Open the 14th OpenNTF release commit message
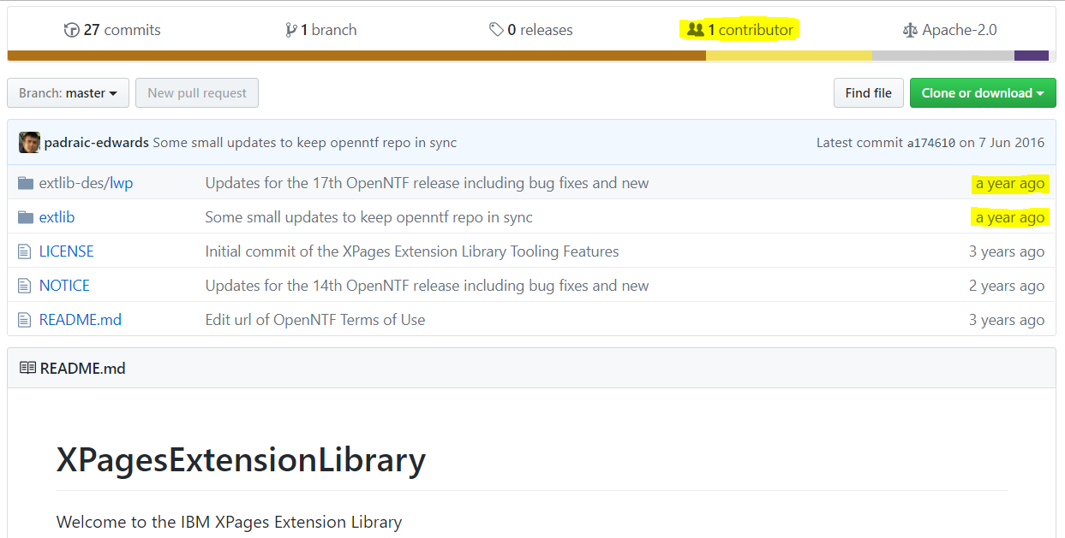This screenshot has height=538, width=1065. click(427, 286)
